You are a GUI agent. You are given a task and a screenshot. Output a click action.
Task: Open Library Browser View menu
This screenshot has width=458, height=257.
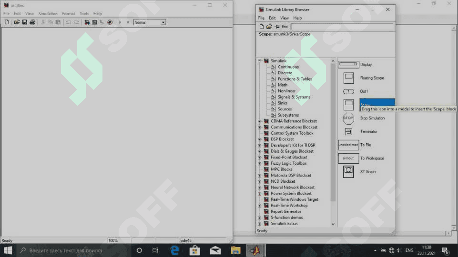(x=285, y=18)
